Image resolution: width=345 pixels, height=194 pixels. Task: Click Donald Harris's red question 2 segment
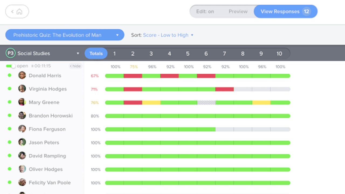pos(133,76)
